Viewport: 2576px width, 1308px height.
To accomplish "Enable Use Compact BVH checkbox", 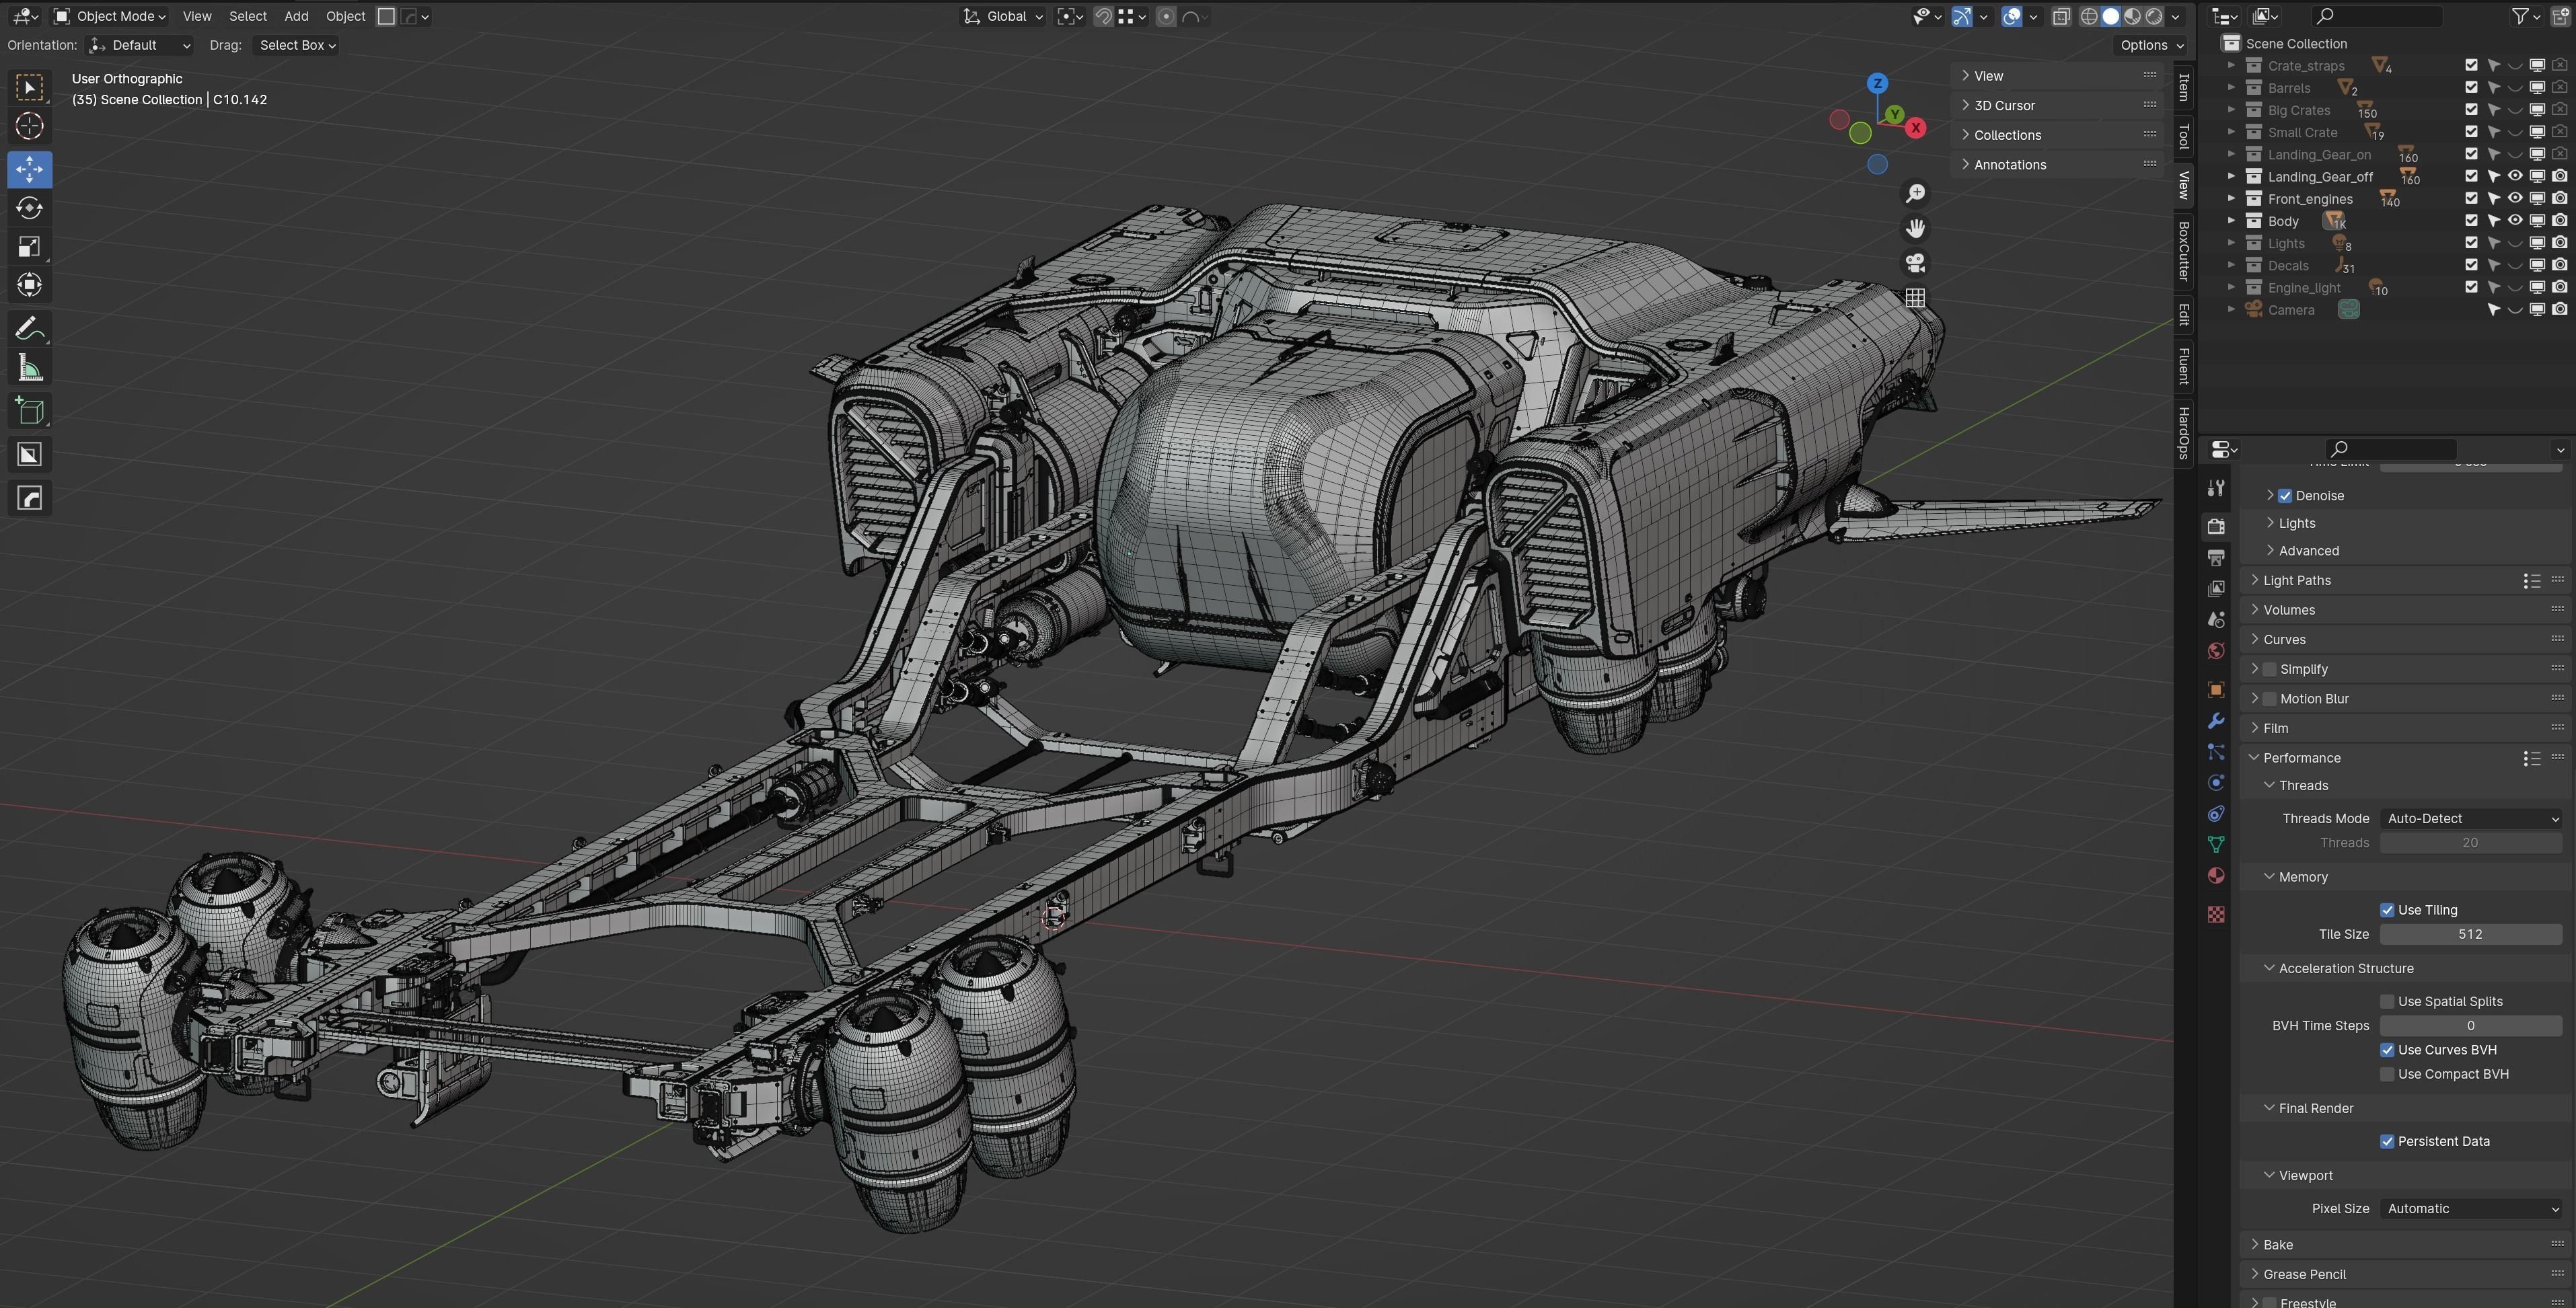I will click(x=2387, y=1074).
